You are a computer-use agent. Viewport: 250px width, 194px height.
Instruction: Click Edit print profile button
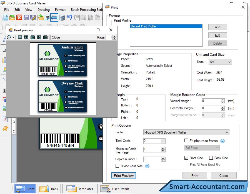217,35
